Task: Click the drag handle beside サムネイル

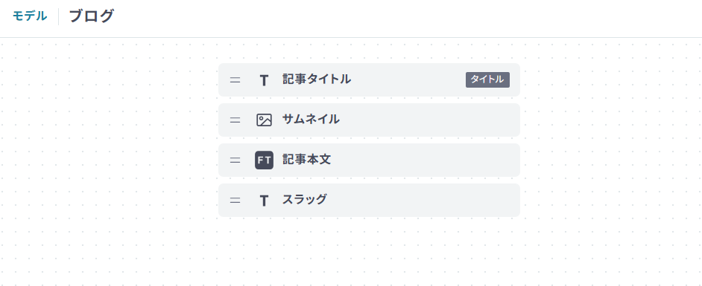Action: (x=235, y=120)
